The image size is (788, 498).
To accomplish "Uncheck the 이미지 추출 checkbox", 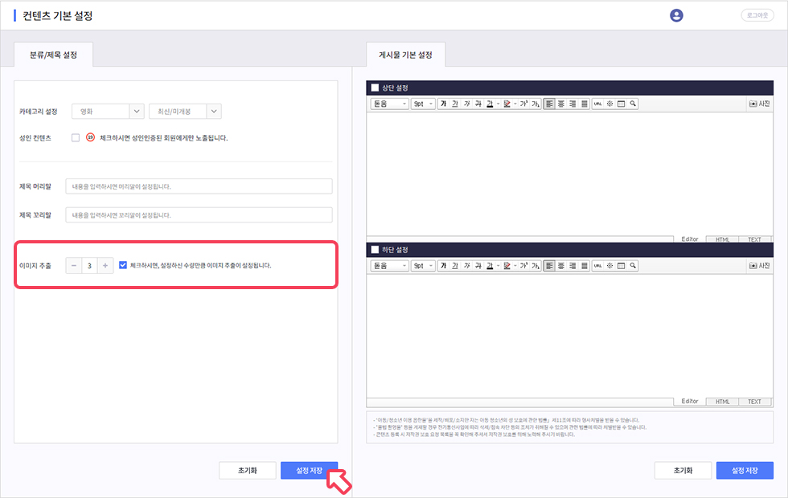I will pyautogui.click(x=123, y=265).
